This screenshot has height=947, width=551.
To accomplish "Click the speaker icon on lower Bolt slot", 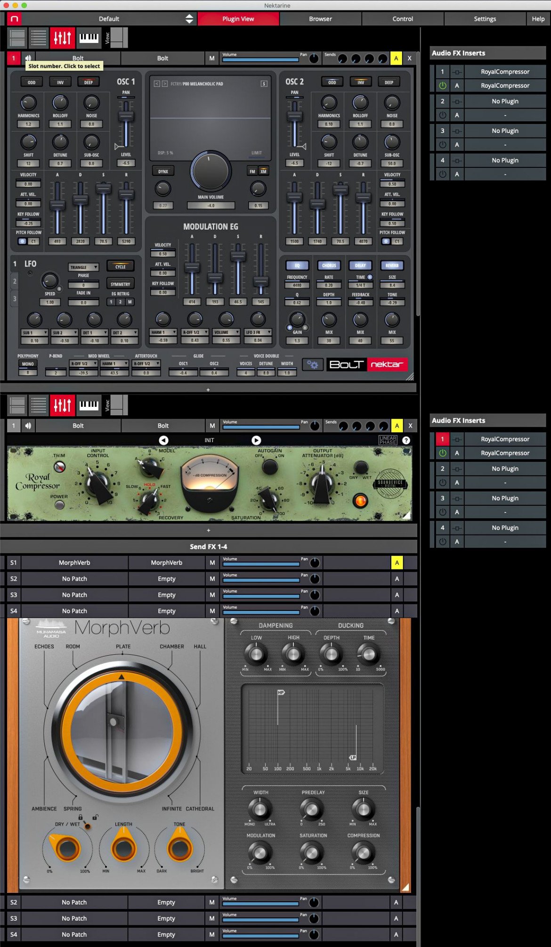I will tap(28, 426).
